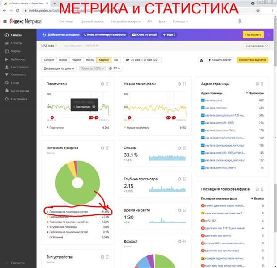Image resolution: width=277 pixels, height=268 pixels.
Task: Click Внутренние переходы legend color dot
Action: (x=47, y=227)
